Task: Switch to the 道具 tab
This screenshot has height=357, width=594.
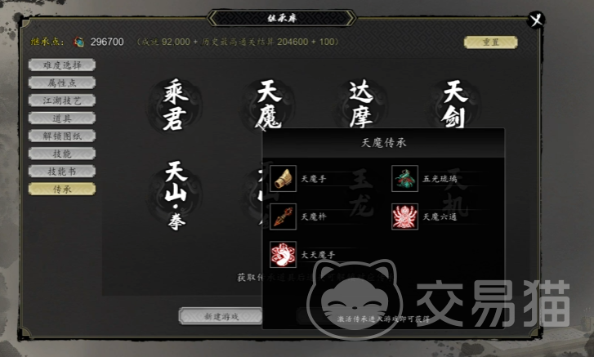Action: pyautogui.click(x=62, y=118)
